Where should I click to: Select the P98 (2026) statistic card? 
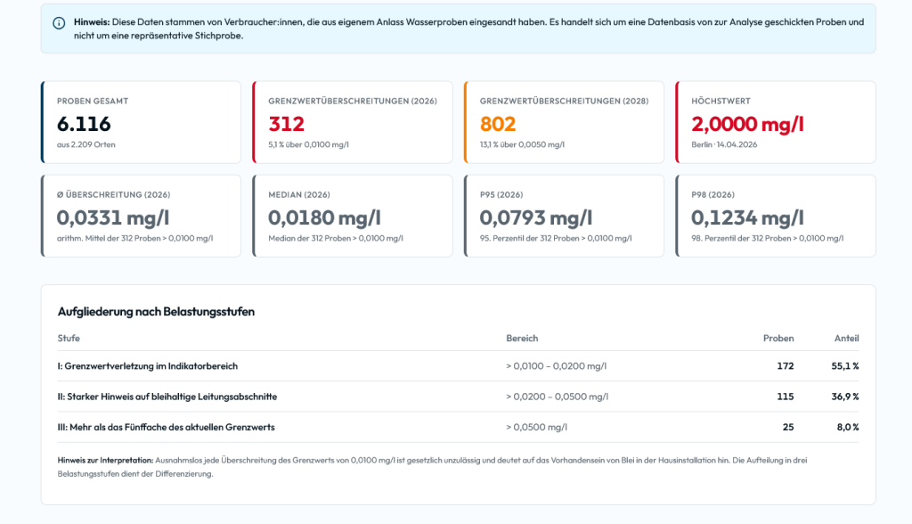[776, 216]
